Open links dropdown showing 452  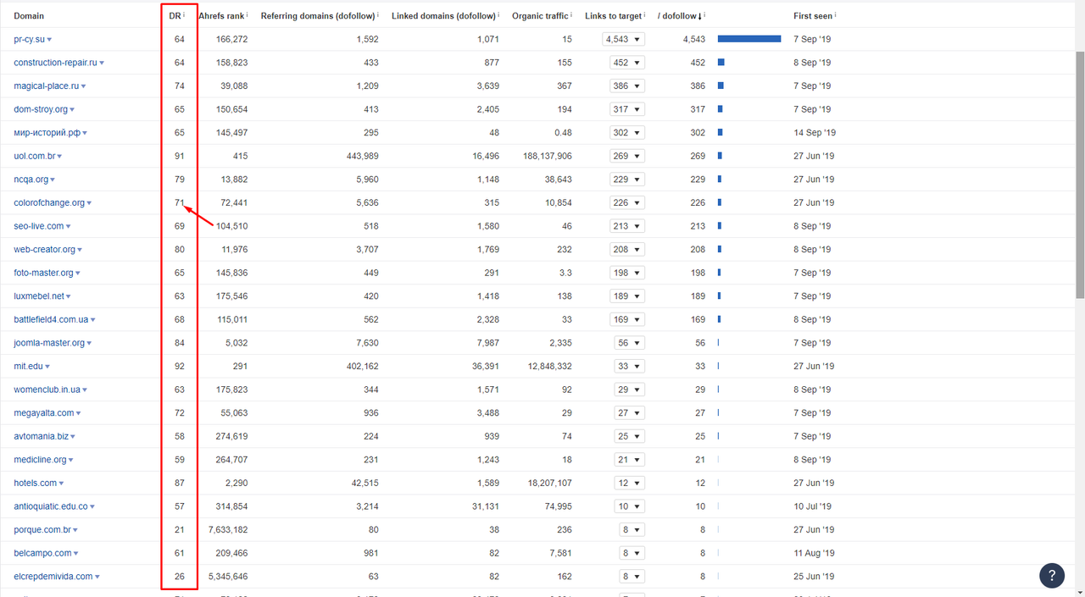[627, 63]
